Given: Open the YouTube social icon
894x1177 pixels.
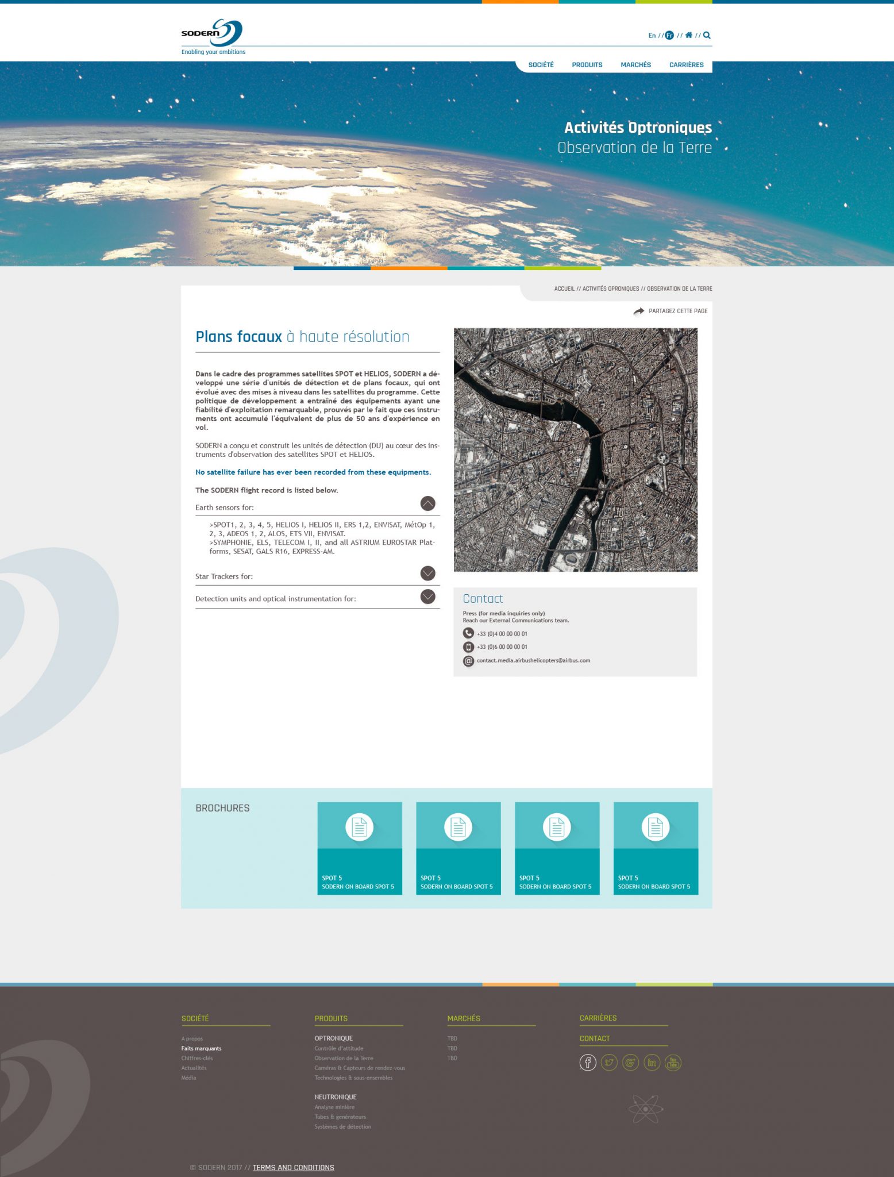Looking at the screenshot, I should click(x=673, y=1063).
